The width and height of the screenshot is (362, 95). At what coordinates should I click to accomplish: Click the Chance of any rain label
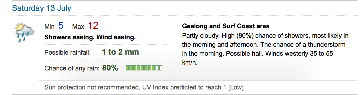pos(72,68)
